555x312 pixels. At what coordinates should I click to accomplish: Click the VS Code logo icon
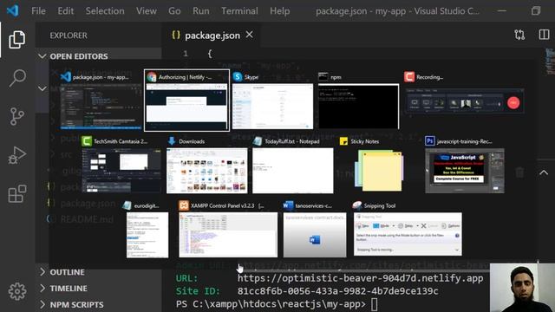pyautogui.click(x=12, y=10)
